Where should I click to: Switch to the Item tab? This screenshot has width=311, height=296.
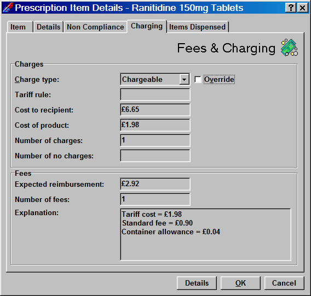click(x=18, y=27)
